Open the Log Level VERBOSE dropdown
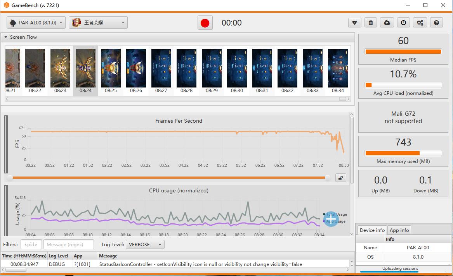 [x=145, y=245]
